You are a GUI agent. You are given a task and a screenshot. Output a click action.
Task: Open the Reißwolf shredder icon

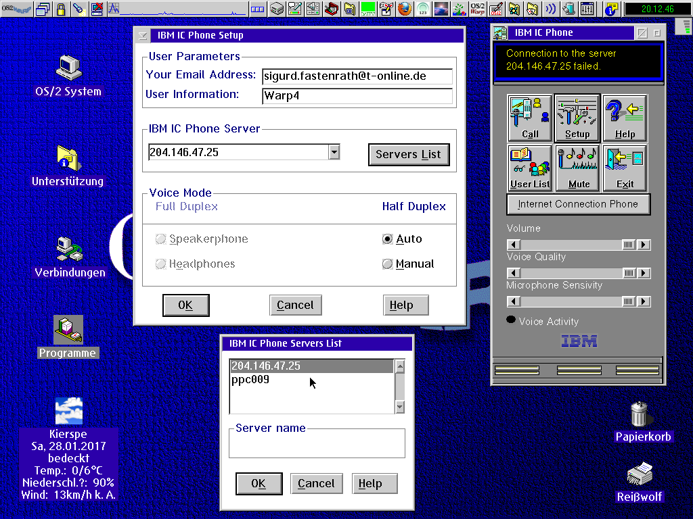pyautogui.click(x=640, y=474)
